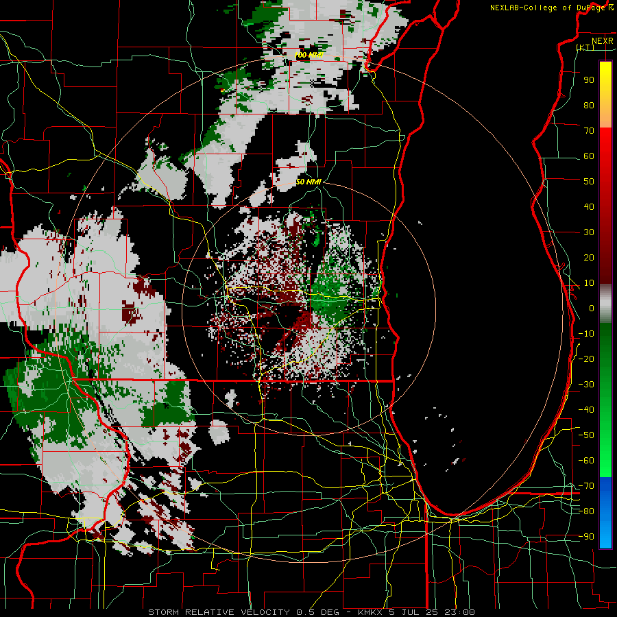Click the 90 value on the velocity scale
This screenshot has width=617, height=617.
[589, 80]
